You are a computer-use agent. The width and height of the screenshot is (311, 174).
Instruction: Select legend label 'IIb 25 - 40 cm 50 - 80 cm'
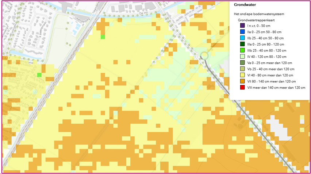tap(265, 38)
